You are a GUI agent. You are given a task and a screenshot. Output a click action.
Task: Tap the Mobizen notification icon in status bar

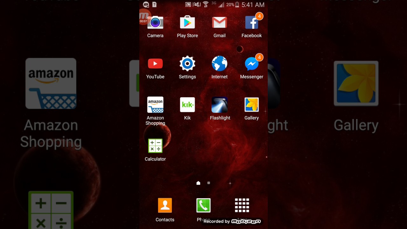[x=146, y=5]
